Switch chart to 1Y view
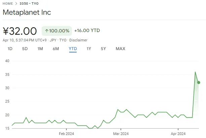 pos(89,49)
